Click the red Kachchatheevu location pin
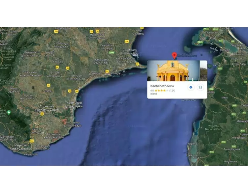This screenshot has width=248, height=192. click(x=175, y=55)
